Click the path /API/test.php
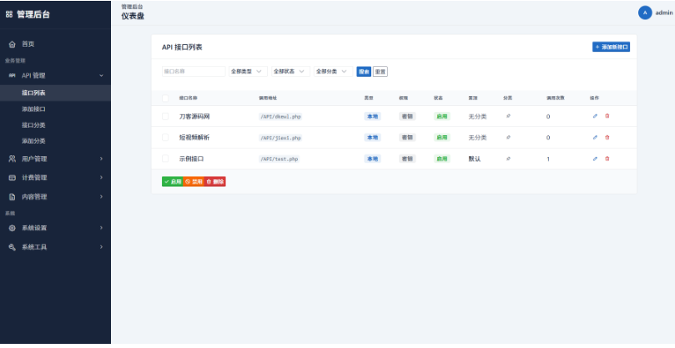The width and height of the screenshot is (675, 348). pos(279,159)
